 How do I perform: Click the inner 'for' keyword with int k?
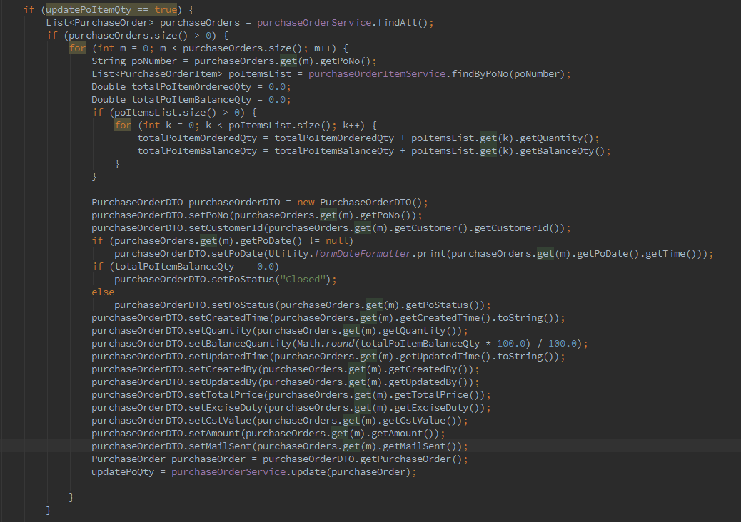[123, 125]
